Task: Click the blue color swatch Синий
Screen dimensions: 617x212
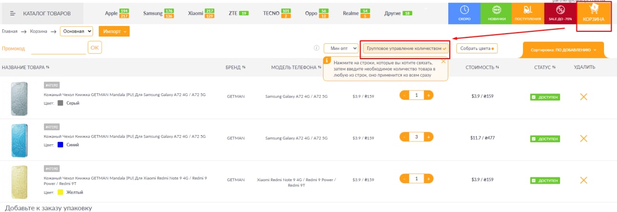Action: click(60, 145)
